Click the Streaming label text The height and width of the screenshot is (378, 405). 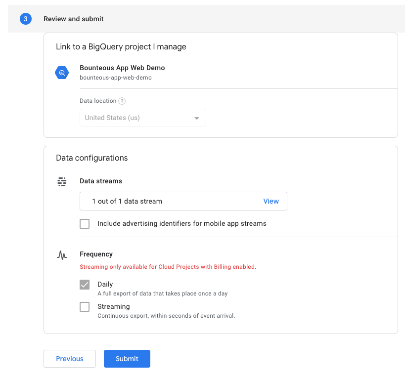114,306
